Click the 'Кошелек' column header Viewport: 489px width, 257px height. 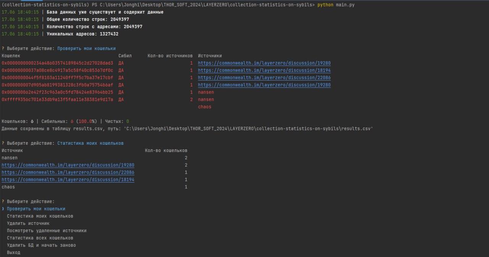11,56
